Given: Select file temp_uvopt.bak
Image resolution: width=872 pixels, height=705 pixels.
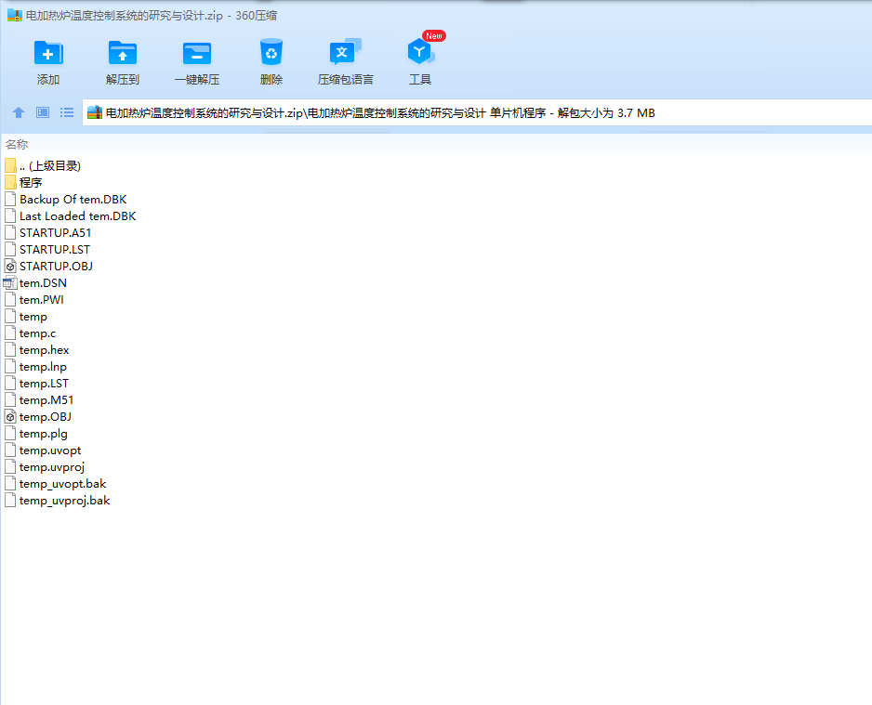Looking at the screenshot, I should [62, 484].
